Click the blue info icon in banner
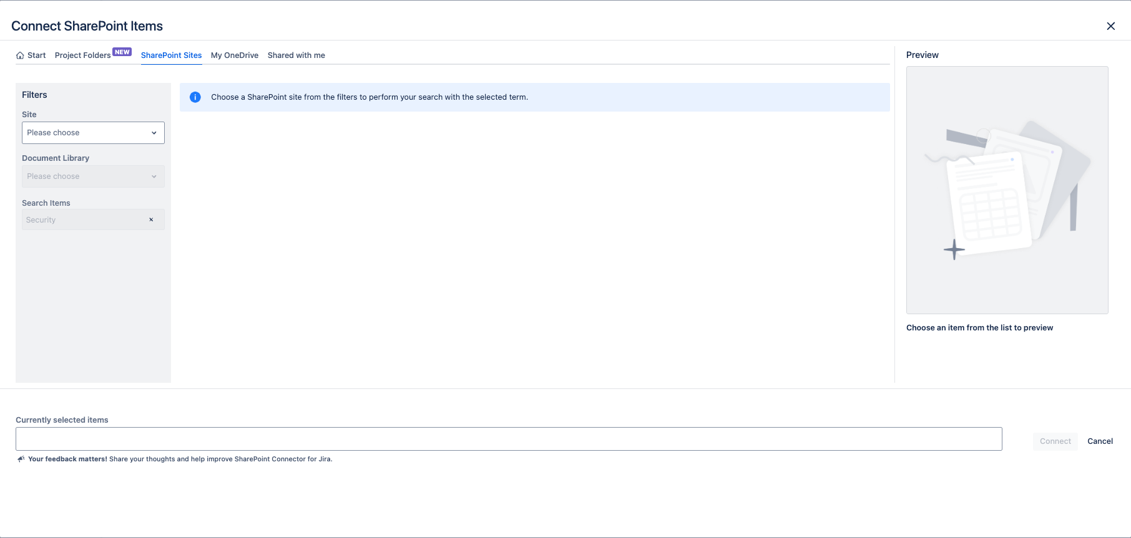Screen dimensions: 1131x538 click(x=195, y=97)
